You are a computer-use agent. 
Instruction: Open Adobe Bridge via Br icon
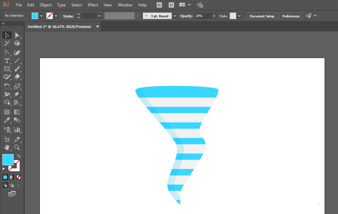pyautogui.click(x=159, y=5)
